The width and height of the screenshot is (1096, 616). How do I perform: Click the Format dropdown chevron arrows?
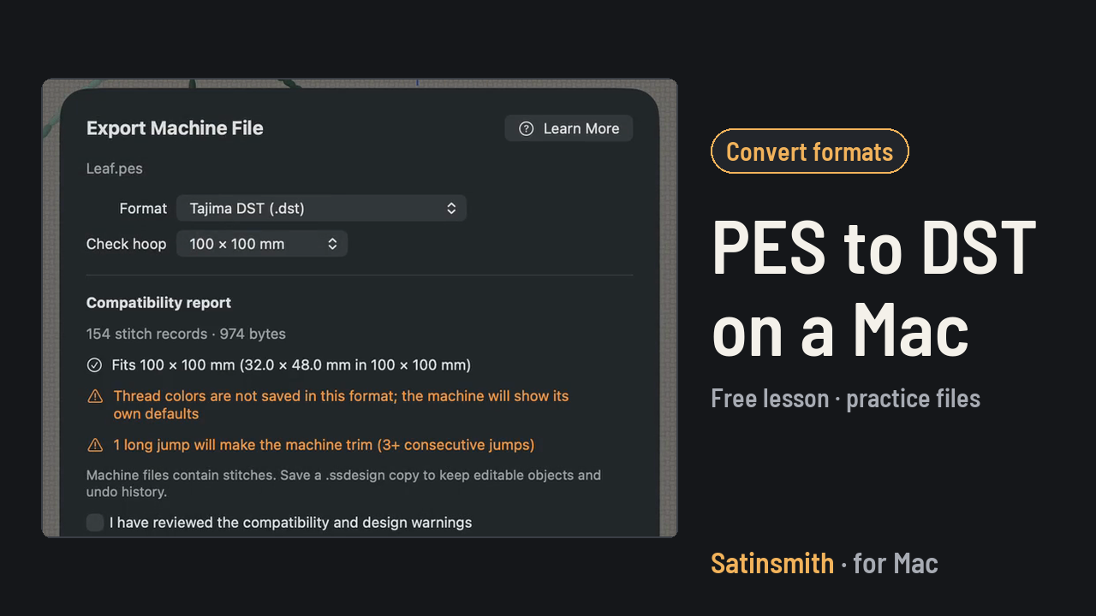pyautogui.click(x=451, y=208)
